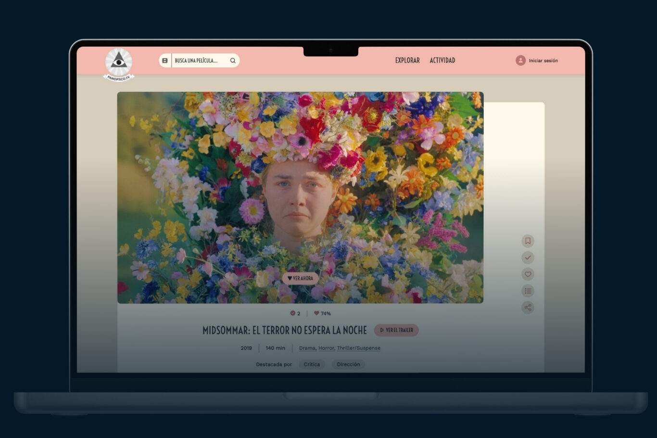The width and height of the screenshot is (657, 438).
Task: Click the film icon in search bar
Action: pos(165,61)
